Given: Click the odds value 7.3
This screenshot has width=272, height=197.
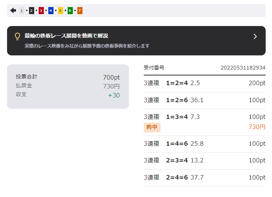Looking at the screenshot, I should 195,117.
